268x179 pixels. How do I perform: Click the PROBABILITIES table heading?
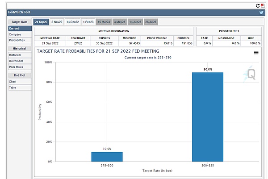tap(229, 31)
